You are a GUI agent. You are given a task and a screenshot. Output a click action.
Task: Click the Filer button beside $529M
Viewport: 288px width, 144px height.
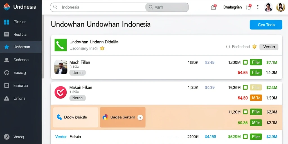click(x=256, y=137)
